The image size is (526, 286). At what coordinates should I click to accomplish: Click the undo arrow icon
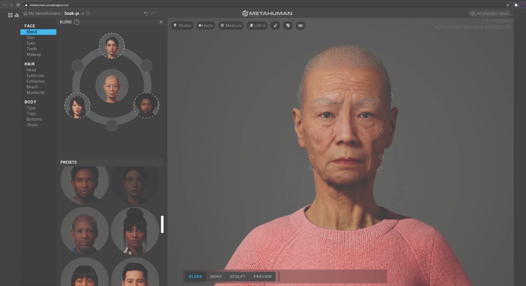point(146,13)
